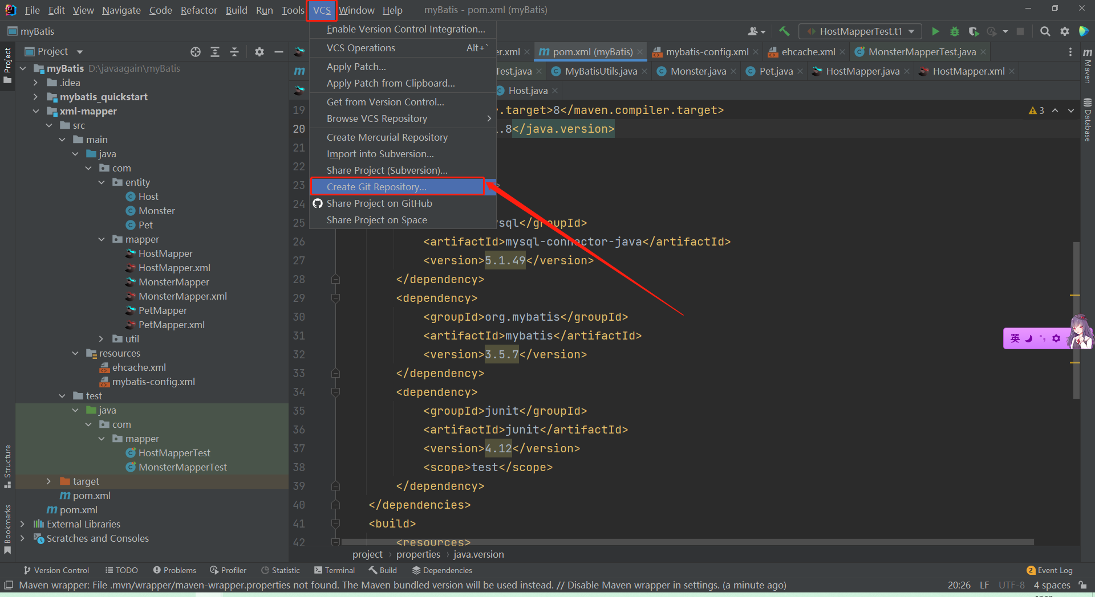This screenshot has width=1095, height=597.
Task: Open the Refactor menu
Action: pos(198,10)
